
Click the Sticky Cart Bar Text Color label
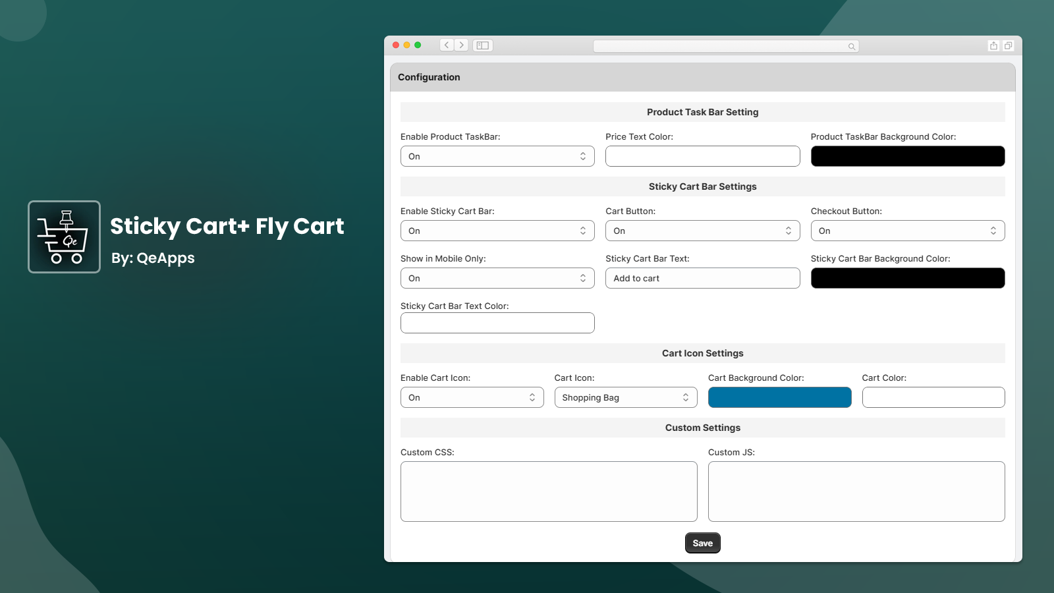(455, 306)
